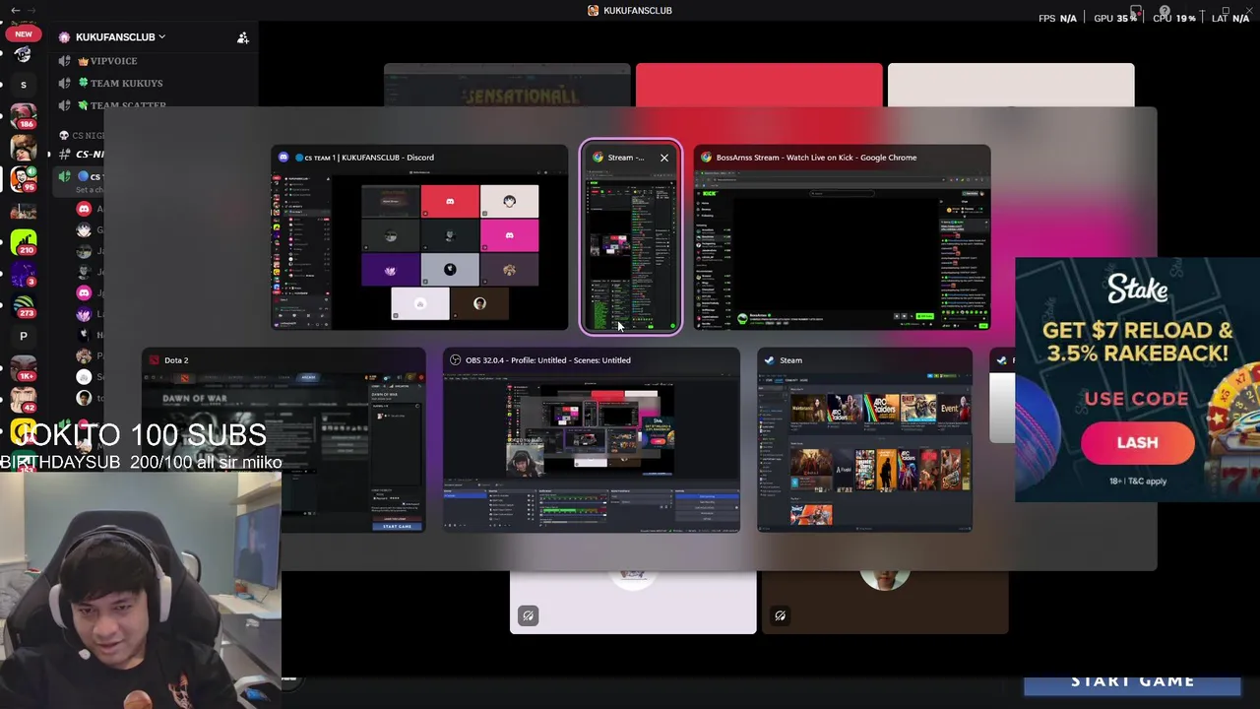Switch to the Steam window thumbnail

[864, 440]
